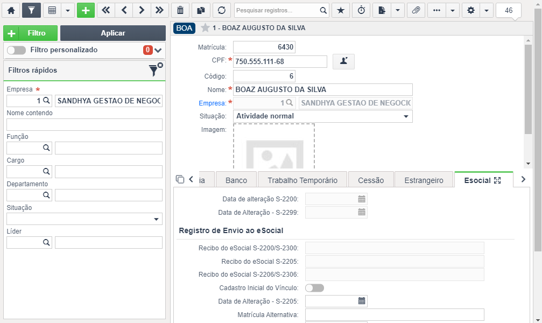Click the BOA record badge

tap(184, 28)
